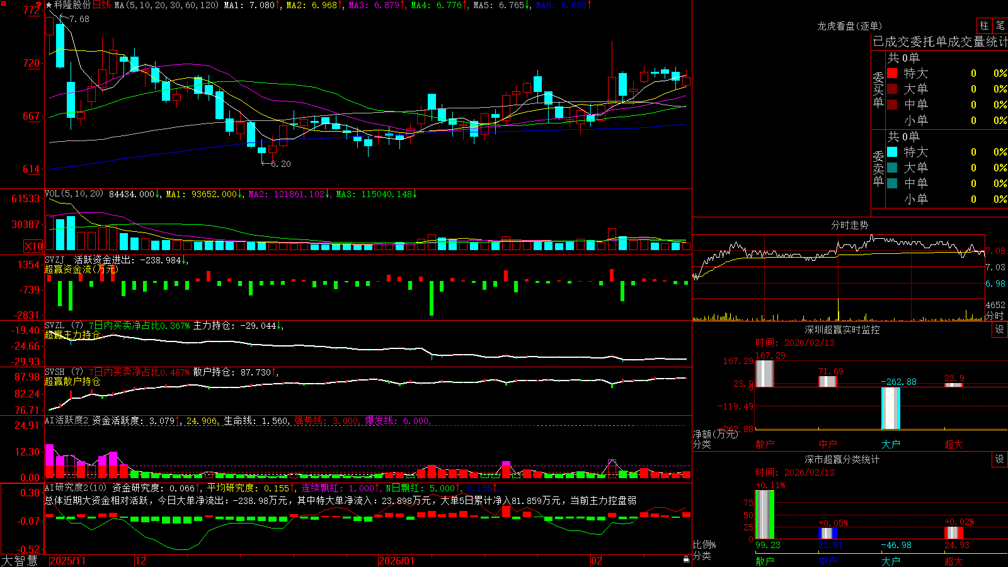This screenshot has height=567, width=1008.
Task: Click the 2026/01 date marker on timeline
Action: click(x=396, y=561)
